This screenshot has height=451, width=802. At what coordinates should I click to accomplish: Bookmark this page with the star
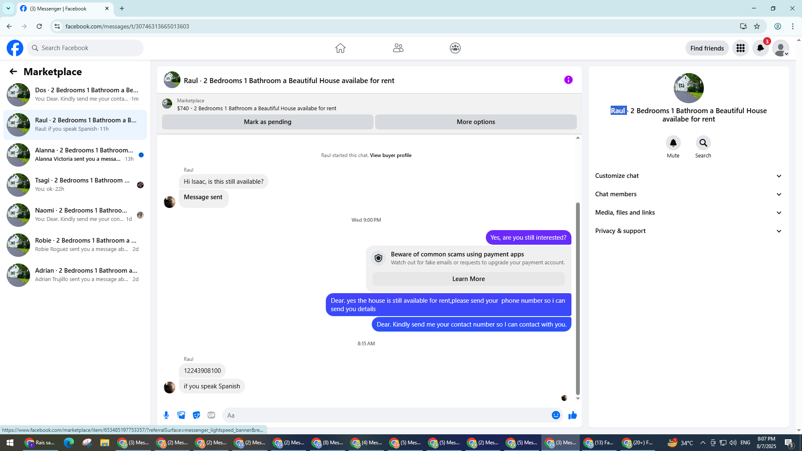click(x=757, y=26)
